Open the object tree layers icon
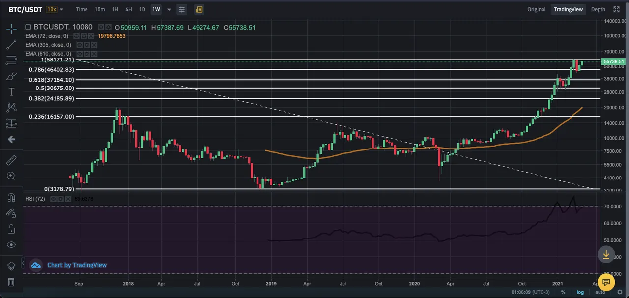 [x=11, y=266]
